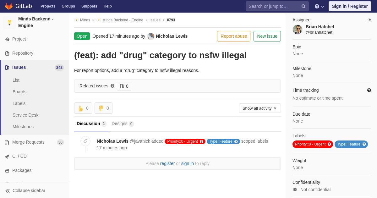Image resolution: width=377 pixels, height=198 pixels.
Task: Open Nicholas Lewis author profile link
Action: coord(172,36)
